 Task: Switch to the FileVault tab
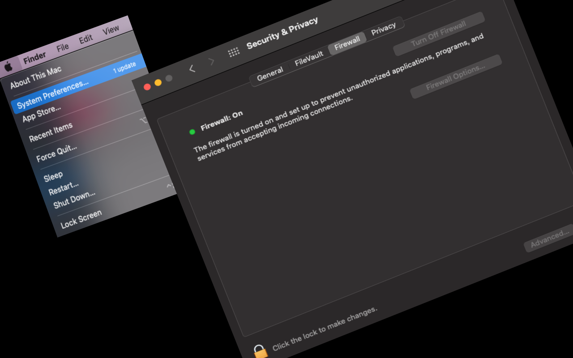click(x=308, y=59)
